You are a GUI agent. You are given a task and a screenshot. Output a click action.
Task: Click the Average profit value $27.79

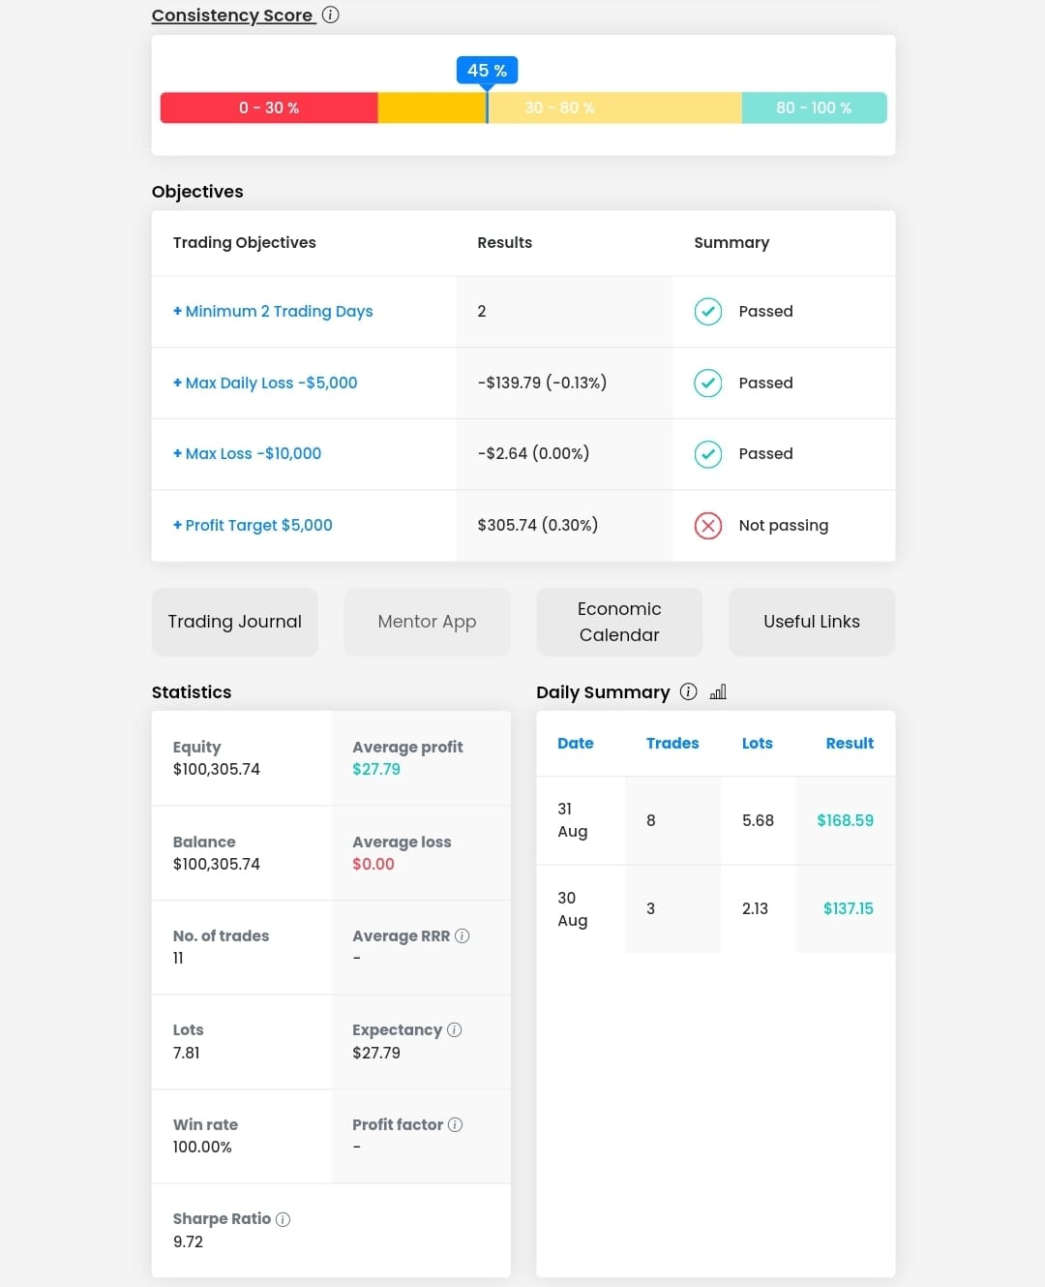pyautogui.click(x=376, y=769)
